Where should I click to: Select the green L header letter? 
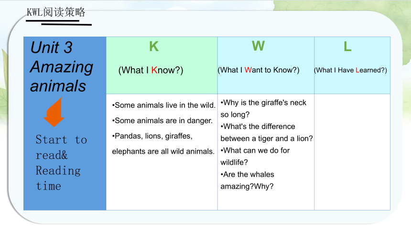tap(347, 47)
